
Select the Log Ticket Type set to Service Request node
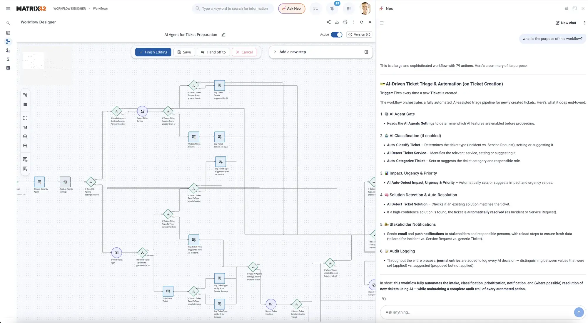pyautogui.click(x=220, y=278)
